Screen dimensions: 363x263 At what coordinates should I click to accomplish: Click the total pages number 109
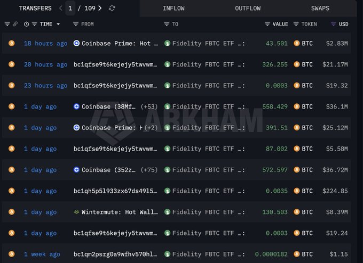(x=90, y=9)
